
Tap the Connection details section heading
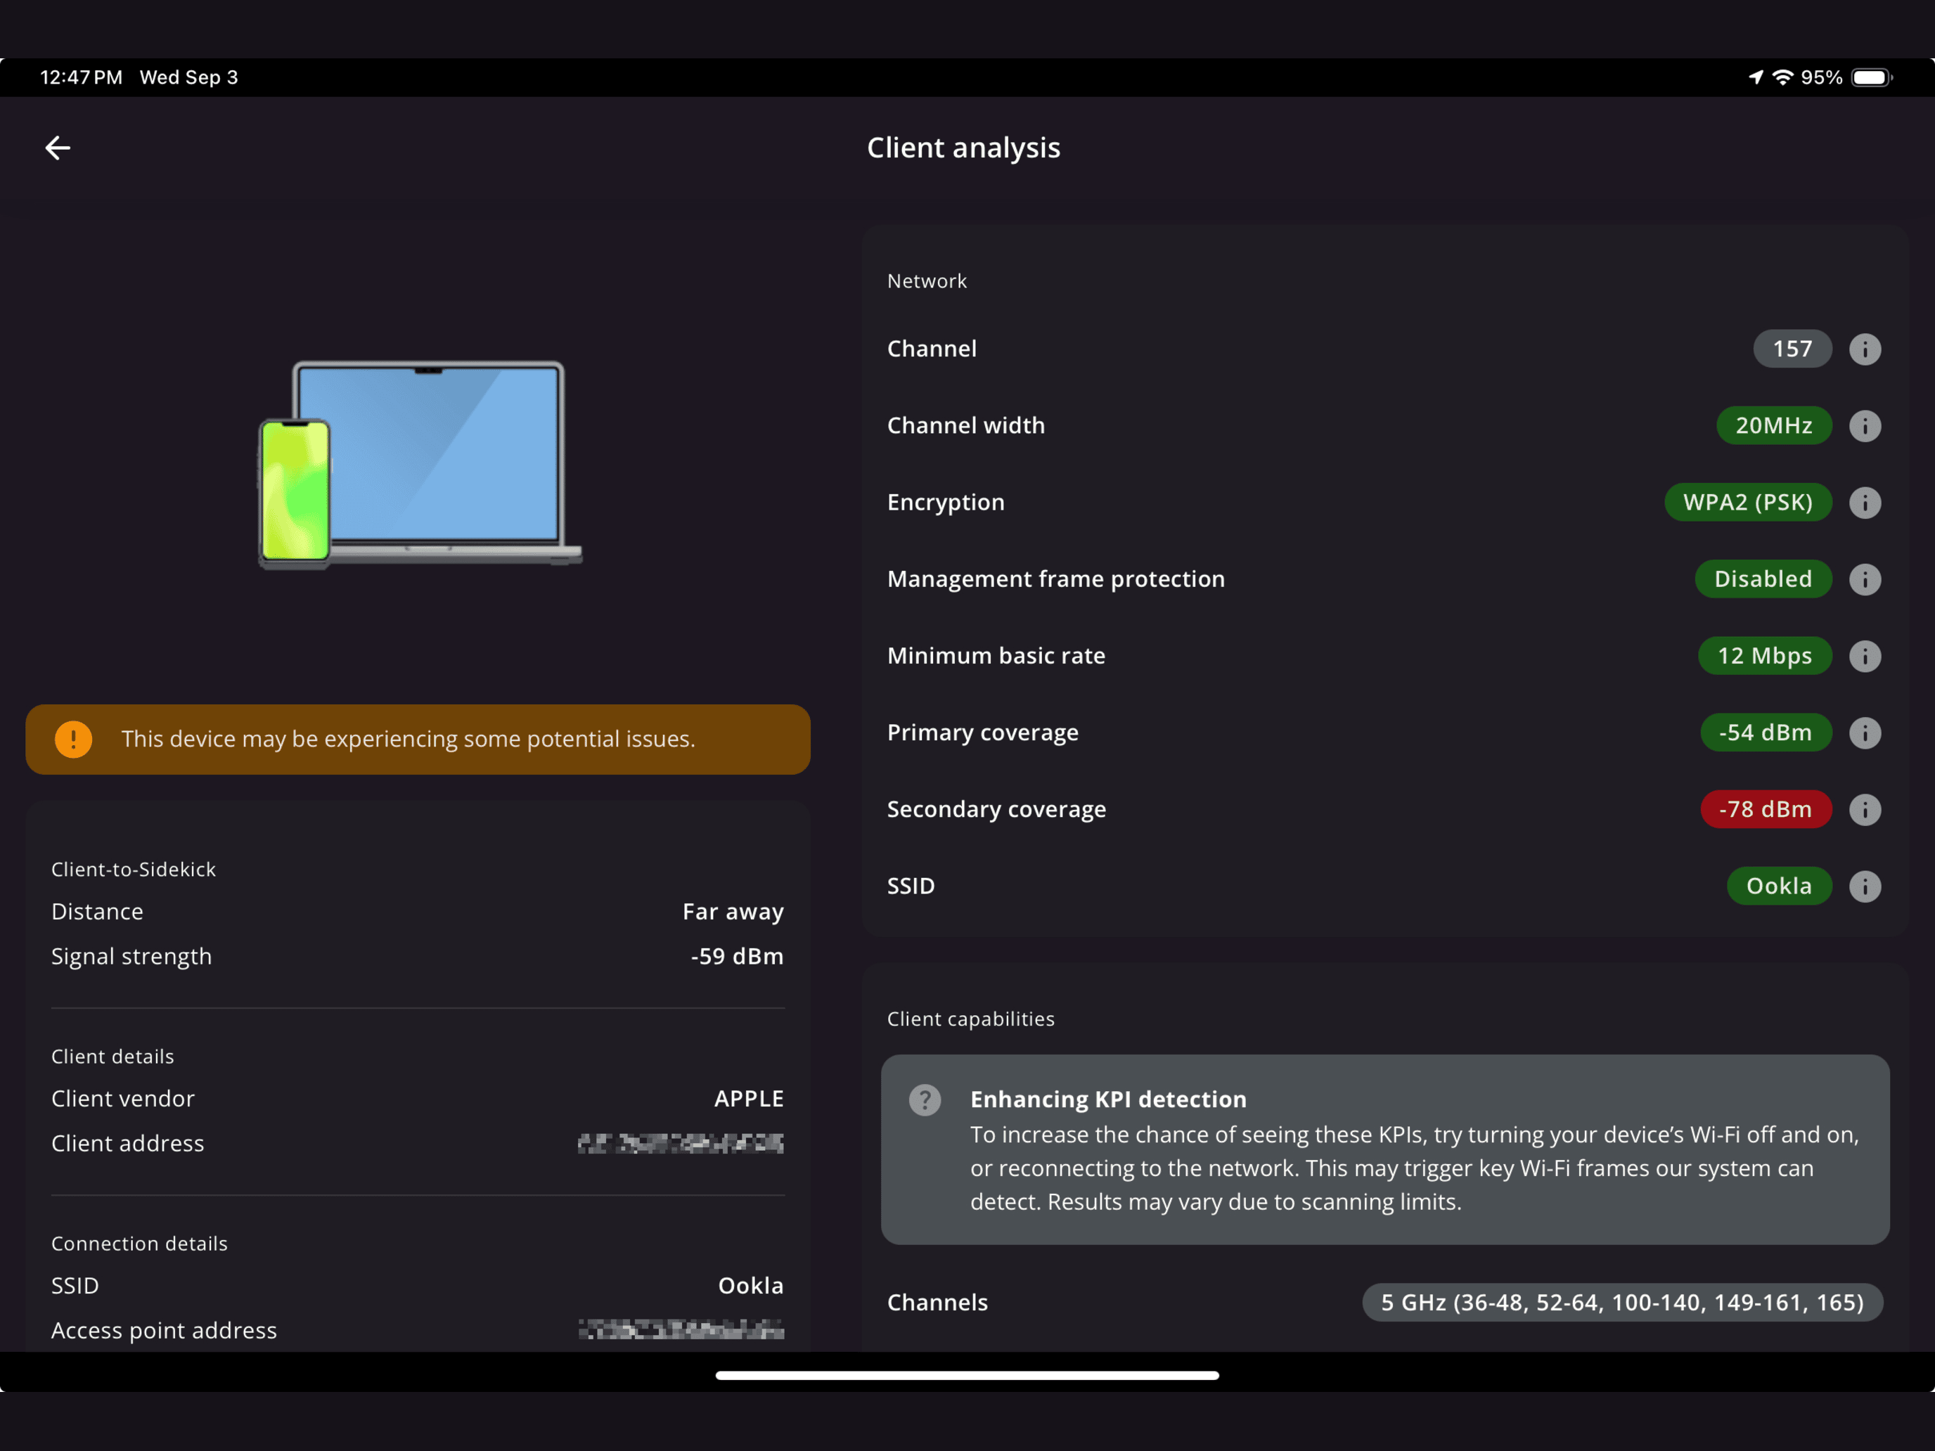click(x=139, y=1244)
